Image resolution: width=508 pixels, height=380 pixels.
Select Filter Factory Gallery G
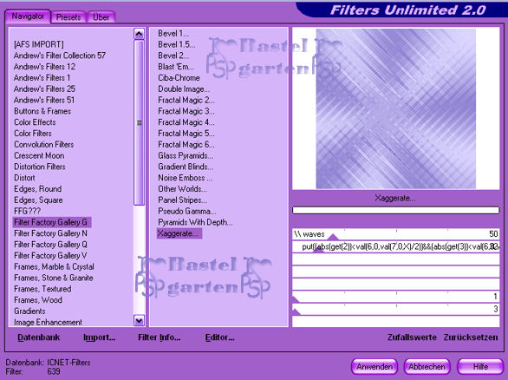click(x=52, y=222)
